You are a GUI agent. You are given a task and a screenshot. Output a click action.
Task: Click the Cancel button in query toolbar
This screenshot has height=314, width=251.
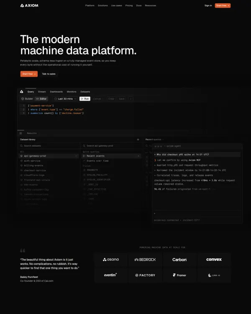(x=97, y=99)
